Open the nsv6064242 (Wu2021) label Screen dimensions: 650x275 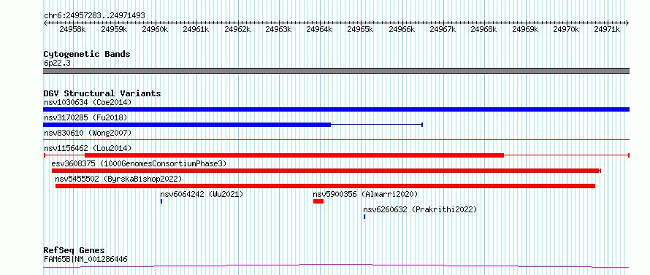tap(202, 194)
